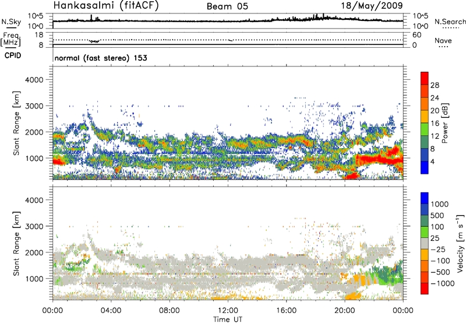Click the '20:00' time axis tick label
Screen dimensions: 466x323
point(345,311)
